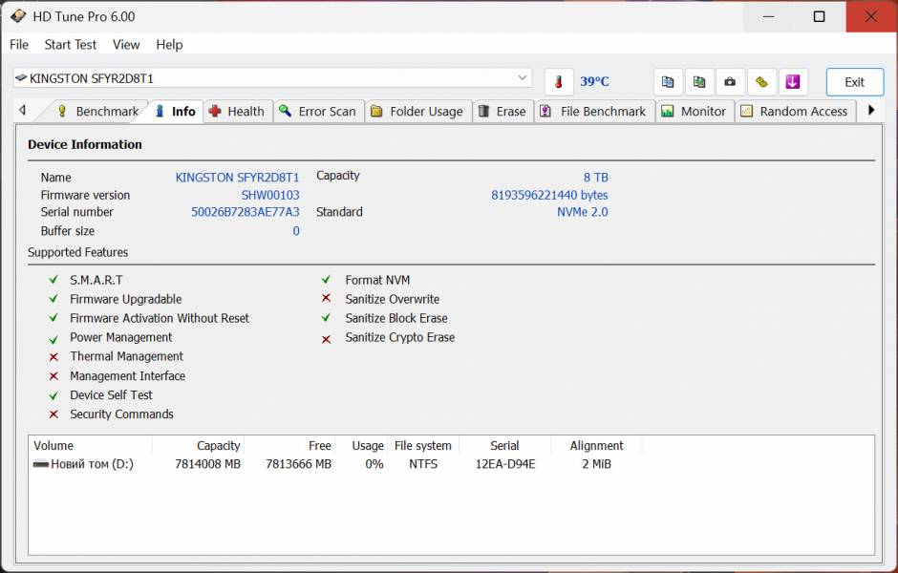Image resolution: width=898 pixels, height=573 pixels.
Task: Select the Новий том (D:) volume row
Action: click(92, 464)
